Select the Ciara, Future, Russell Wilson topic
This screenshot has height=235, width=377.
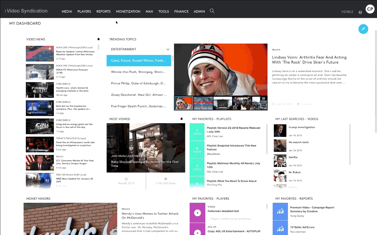coord(139,60)
